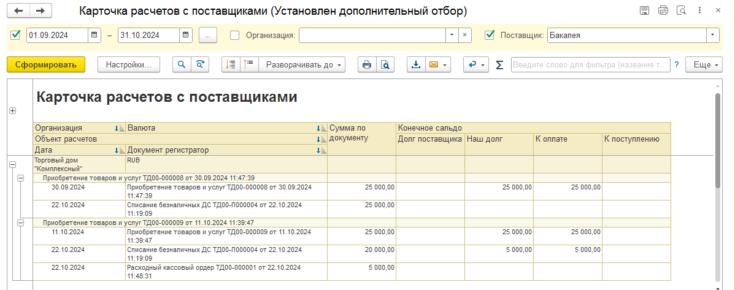Viewport: 735px width, 290px height.
Task: Toggle the period checkbox
Action: (15, 35)
